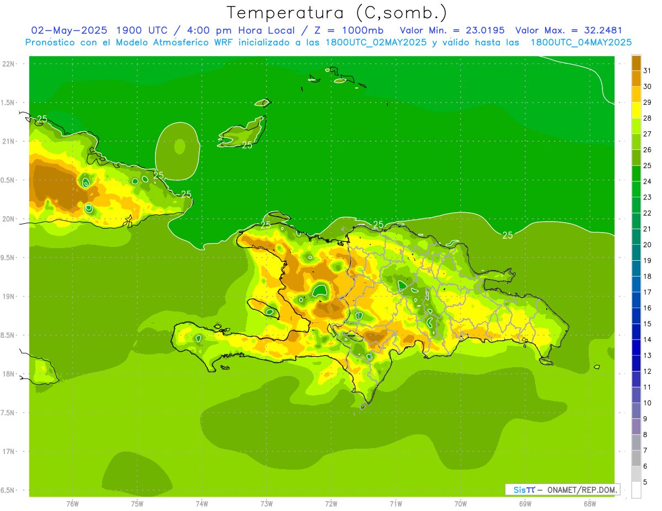Click the legend value '12'
Viewport: 662px width, 511px height.
tap(648, 372)
